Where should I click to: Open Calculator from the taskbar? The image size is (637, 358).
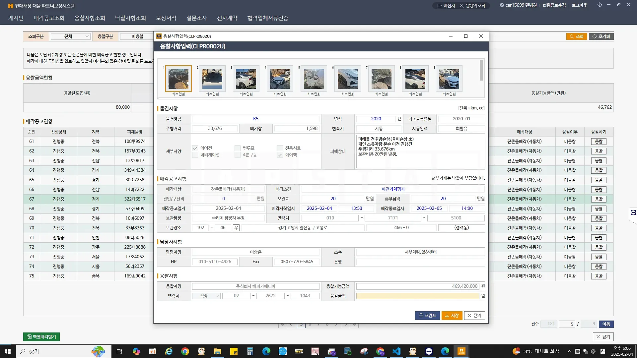[x=250, y=351]
